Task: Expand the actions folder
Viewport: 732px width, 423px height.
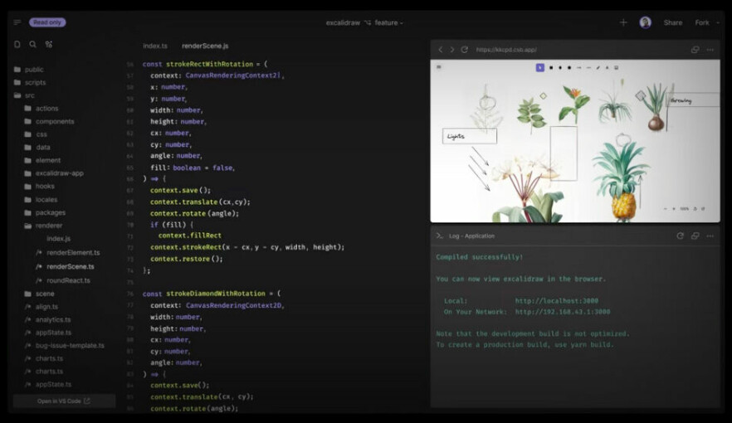Action: click(x=41, y=109)
